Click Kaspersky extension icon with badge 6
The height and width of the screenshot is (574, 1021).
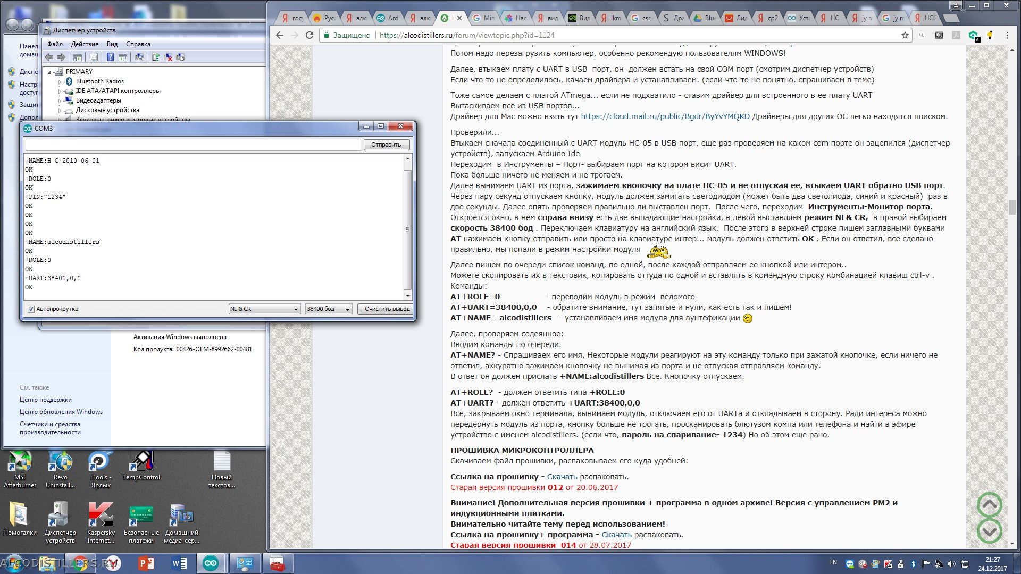click(973, 36)
